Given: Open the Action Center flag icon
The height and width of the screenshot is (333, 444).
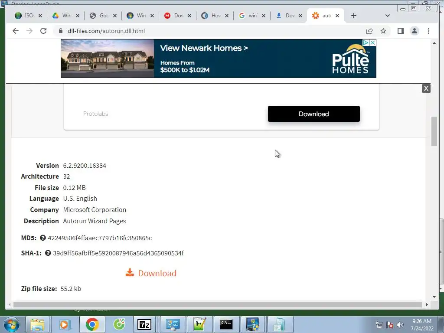Looking at the screenshot, I should [390, 325].
